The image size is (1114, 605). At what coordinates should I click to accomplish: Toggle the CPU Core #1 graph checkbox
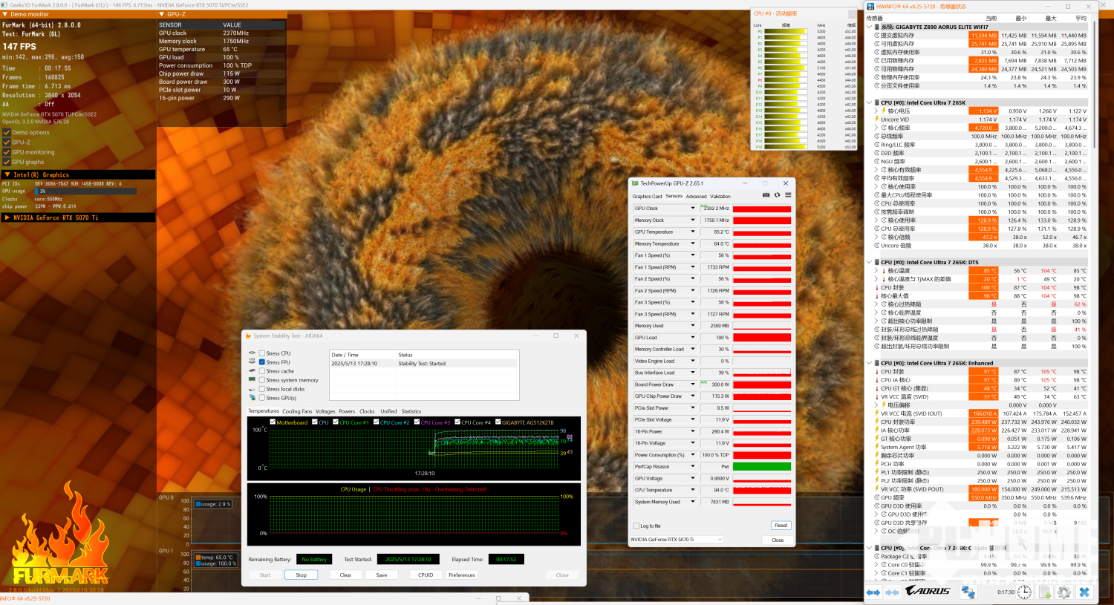(x=336, y=422)
